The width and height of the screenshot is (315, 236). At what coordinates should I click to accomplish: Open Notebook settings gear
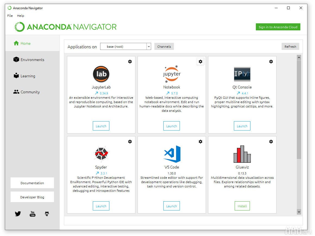click(201, 62)
